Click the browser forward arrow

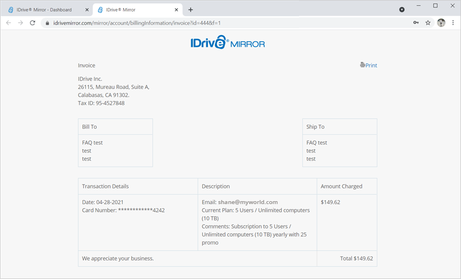20,22
